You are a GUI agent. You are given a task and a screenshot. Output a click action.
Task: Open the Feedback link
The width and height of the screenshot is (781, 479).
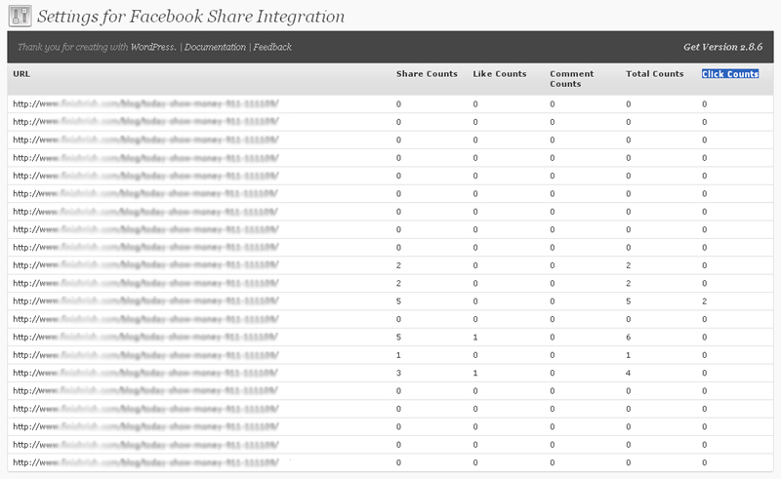(272, 47)
